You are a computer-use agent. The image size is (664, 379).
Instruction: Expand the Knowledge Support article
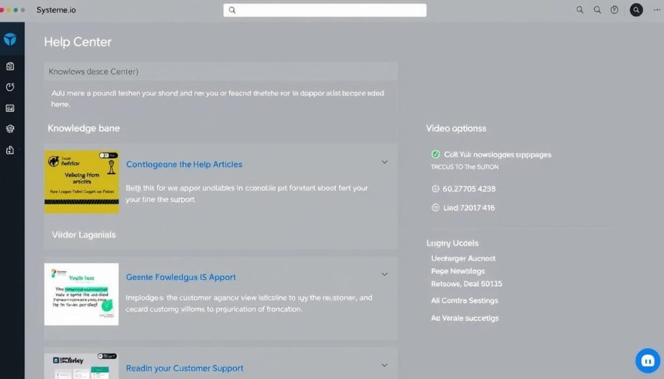point(385,274)
